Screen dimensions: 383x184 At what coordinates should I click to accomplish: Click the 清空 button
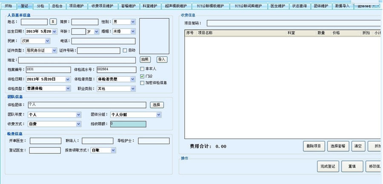pyautogui.click(x=358, y=146)
